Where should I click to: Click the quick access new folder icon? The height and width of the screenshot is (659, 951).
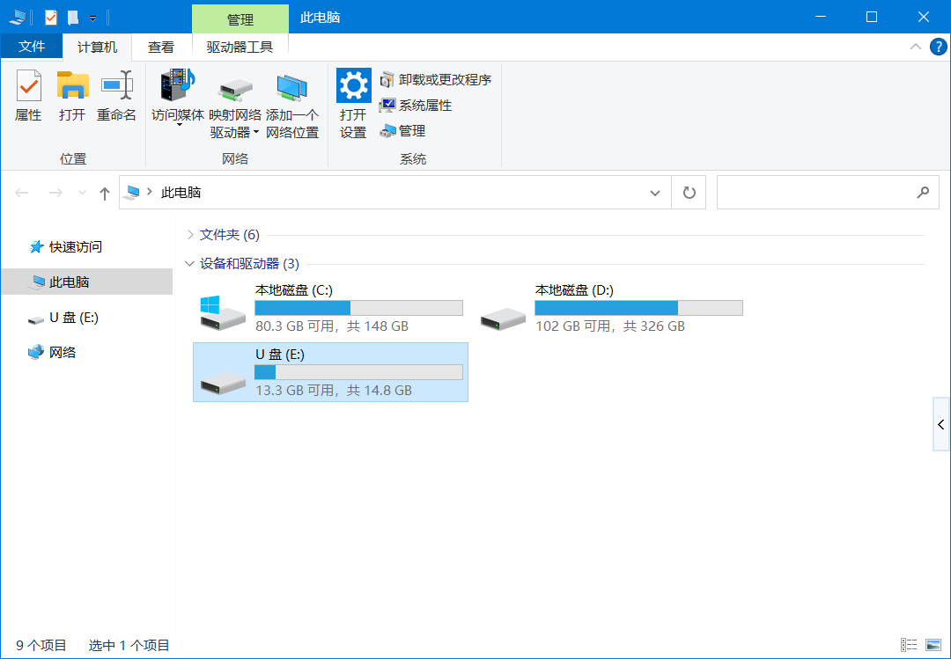(x=73, y=18)
